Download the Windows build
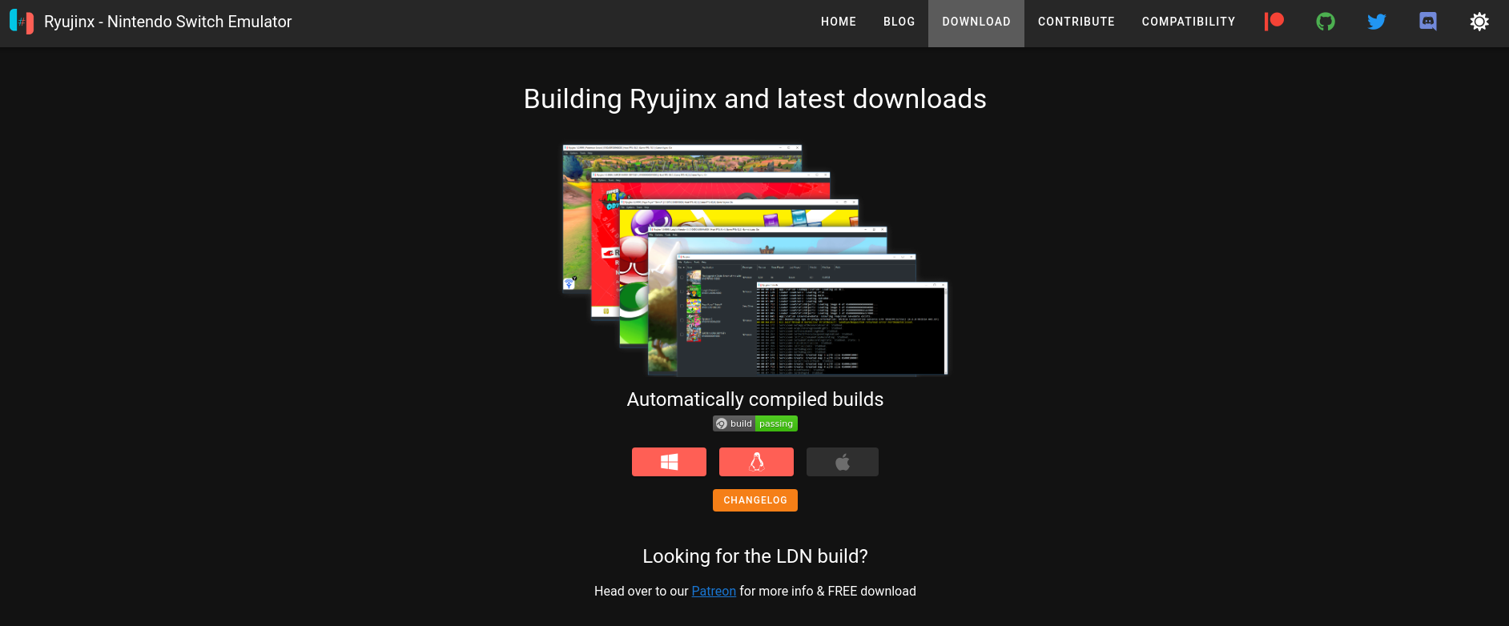The image size is (1509, 626). (669, 462)
